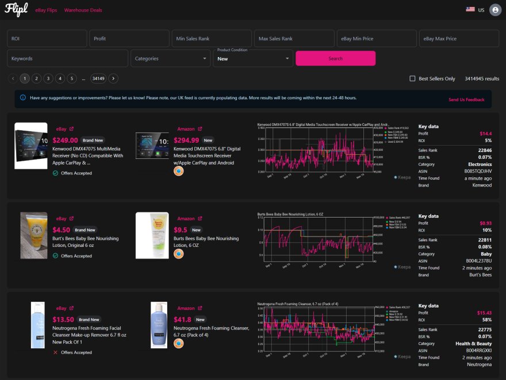Screen dimensions: 506x380
Task: Open Kenwood eBay product thumbnail
Action: [x=31, y=146]
